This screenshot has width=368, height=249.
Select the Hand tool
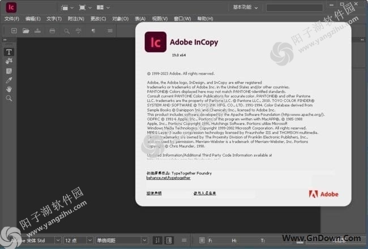(9, 89)
